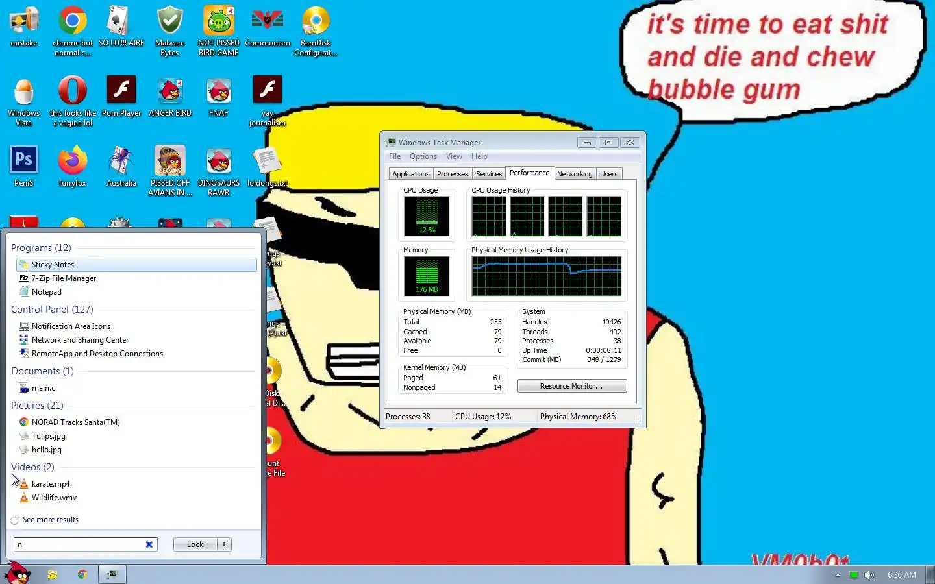Click the Lock button

coord(195,544)
